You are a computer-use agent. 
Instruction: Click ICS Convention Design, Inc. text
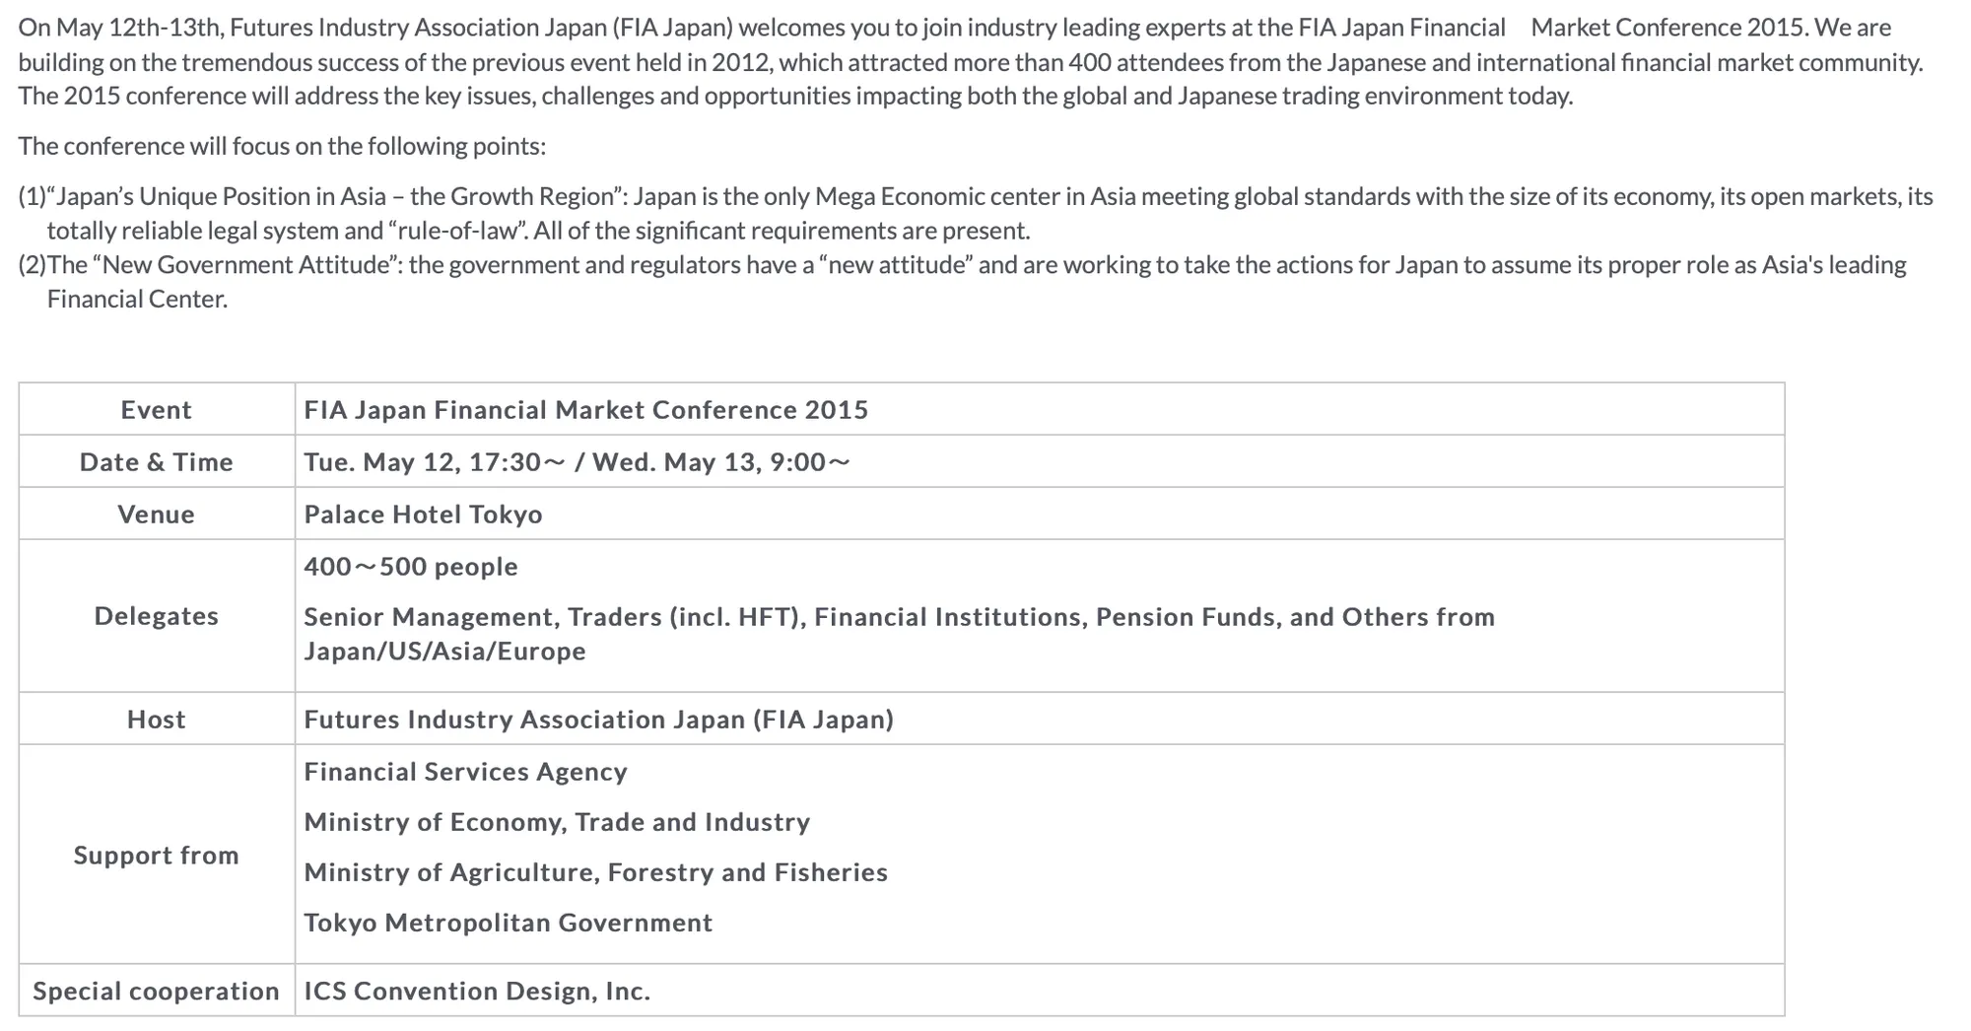pyautogui.click(x=477, y=991)
